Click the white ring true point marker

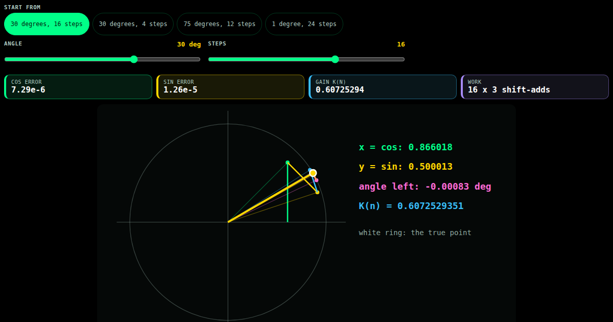pyautogui.click(x=313, y=173)
